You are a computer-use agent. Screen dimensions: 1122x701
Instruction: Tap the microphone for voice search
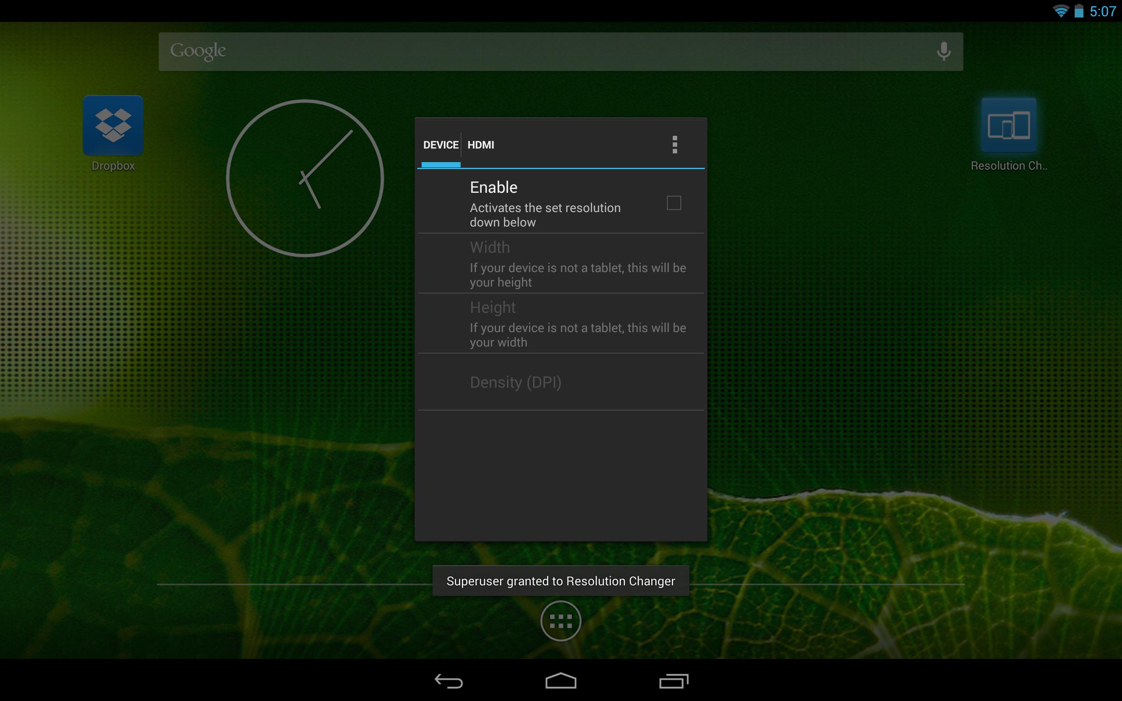click(943, 51)
